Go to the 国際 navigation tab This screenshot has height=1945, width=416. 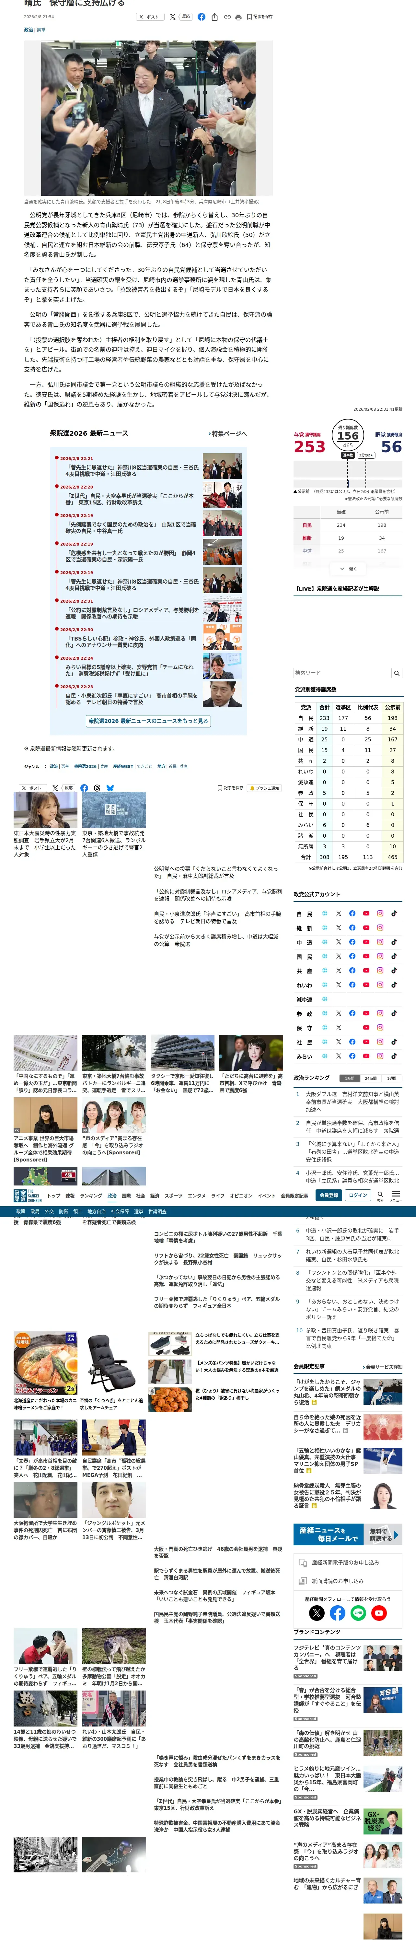(126, 1196)
